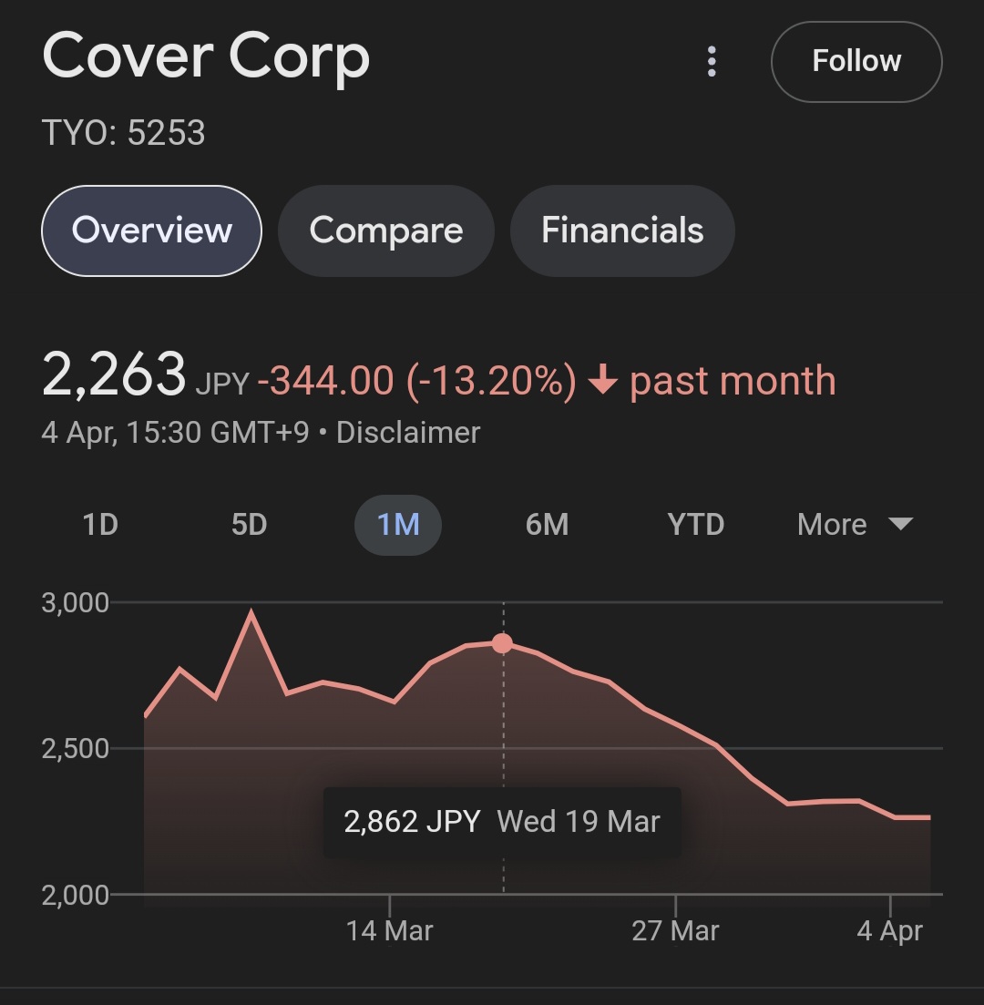This screenshot has width=984, height=1005.
Task: Click the highlighted chart point for 19 Mar
Action: [503, 643]
